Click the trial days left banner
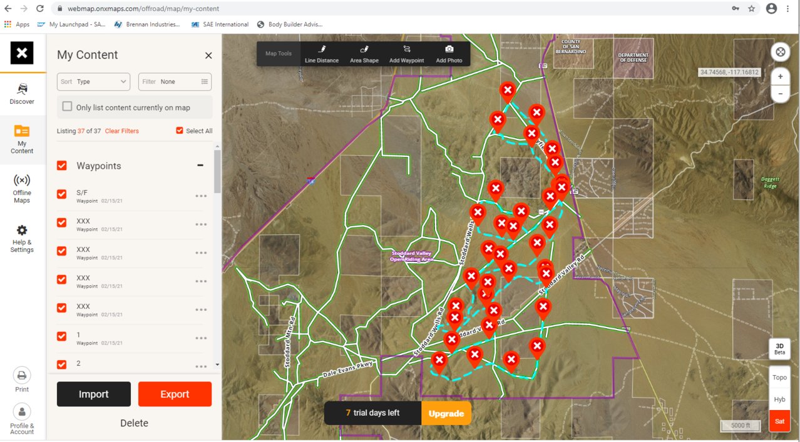 (372, 413)
